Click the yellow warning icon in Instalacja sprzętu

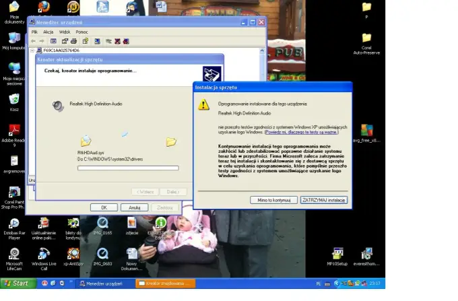click(203, 104)
